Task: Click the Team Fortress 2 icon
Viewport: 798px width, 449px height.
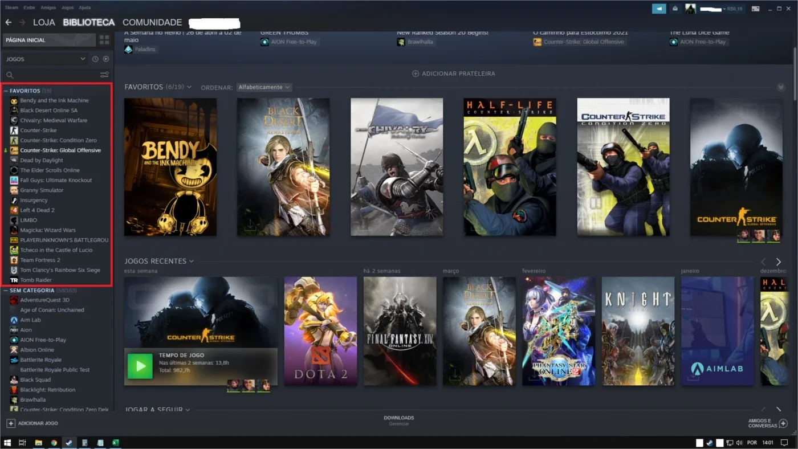Action: (x=14, y=260)
